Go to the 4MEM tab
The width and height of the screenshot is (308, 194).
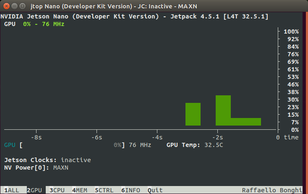[80, 190]
